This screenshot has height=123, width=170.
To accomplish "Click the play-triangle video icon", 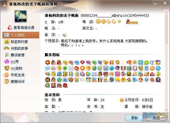I will (x=88, y=74).
